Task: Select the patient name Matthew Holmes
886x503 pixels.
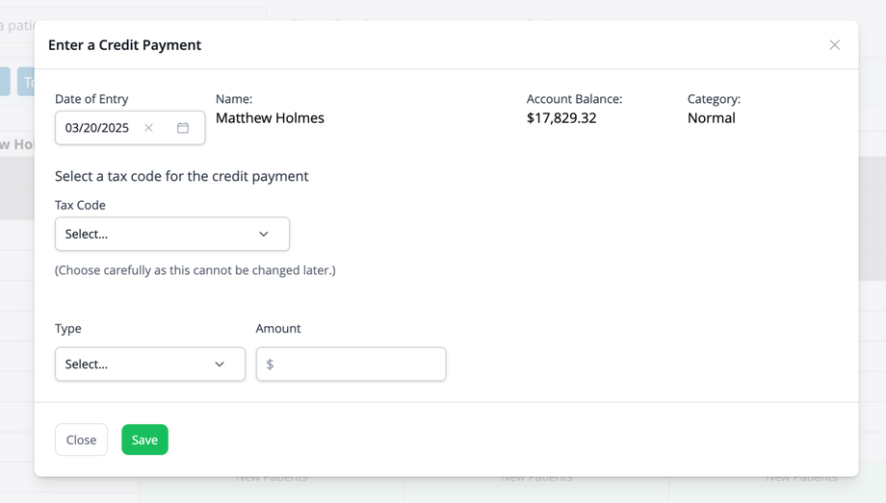Action: click(x=270, y=118)
